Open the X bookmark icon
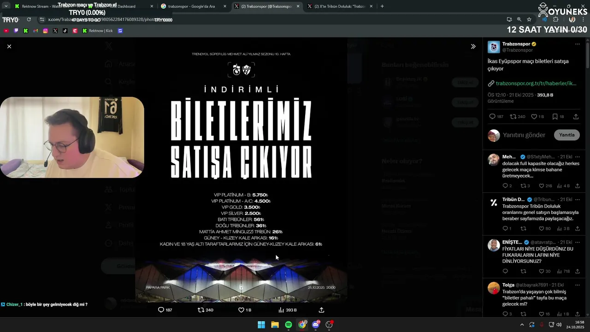Viewport: 590px width, 332px height. pos(55,31)
